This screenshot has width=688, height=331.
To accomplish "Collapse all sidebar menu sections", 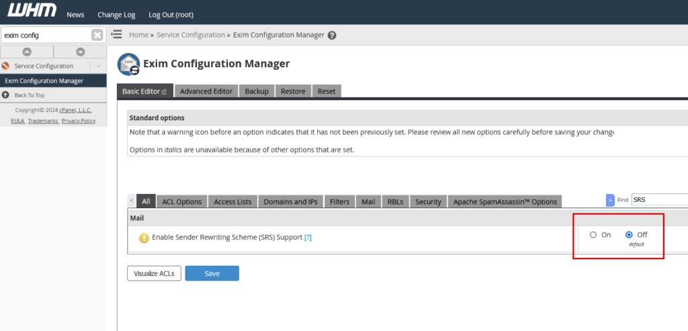I will coord(27,52).
